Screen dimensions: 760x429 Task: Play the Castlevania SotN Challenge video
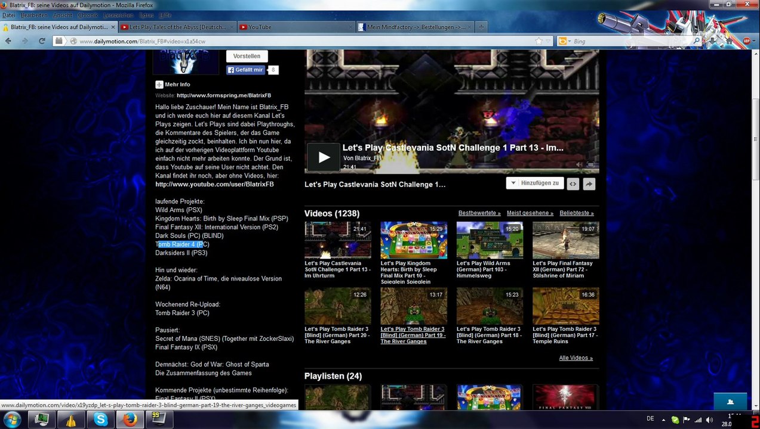click(324, 157)
